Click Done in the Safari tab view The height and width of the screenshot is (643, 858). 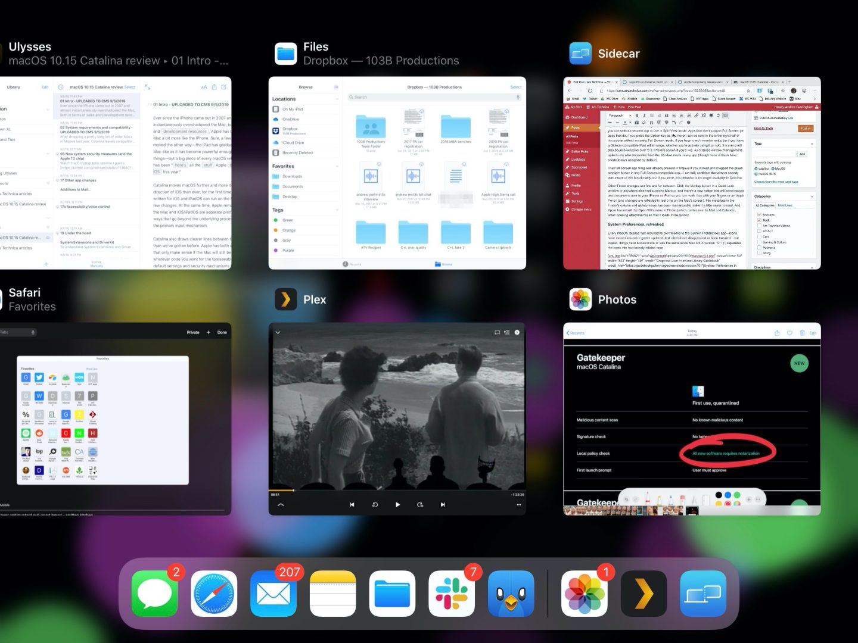tap(222, 332)
